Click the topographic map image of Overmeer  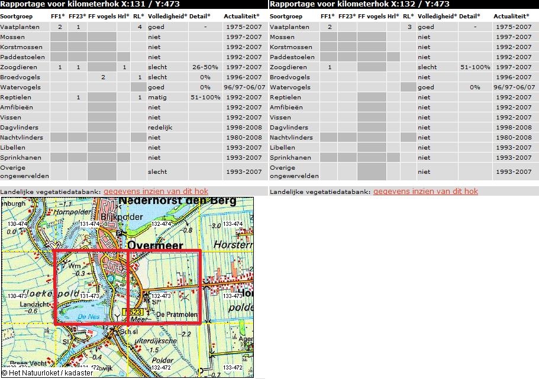click(128, 287)
